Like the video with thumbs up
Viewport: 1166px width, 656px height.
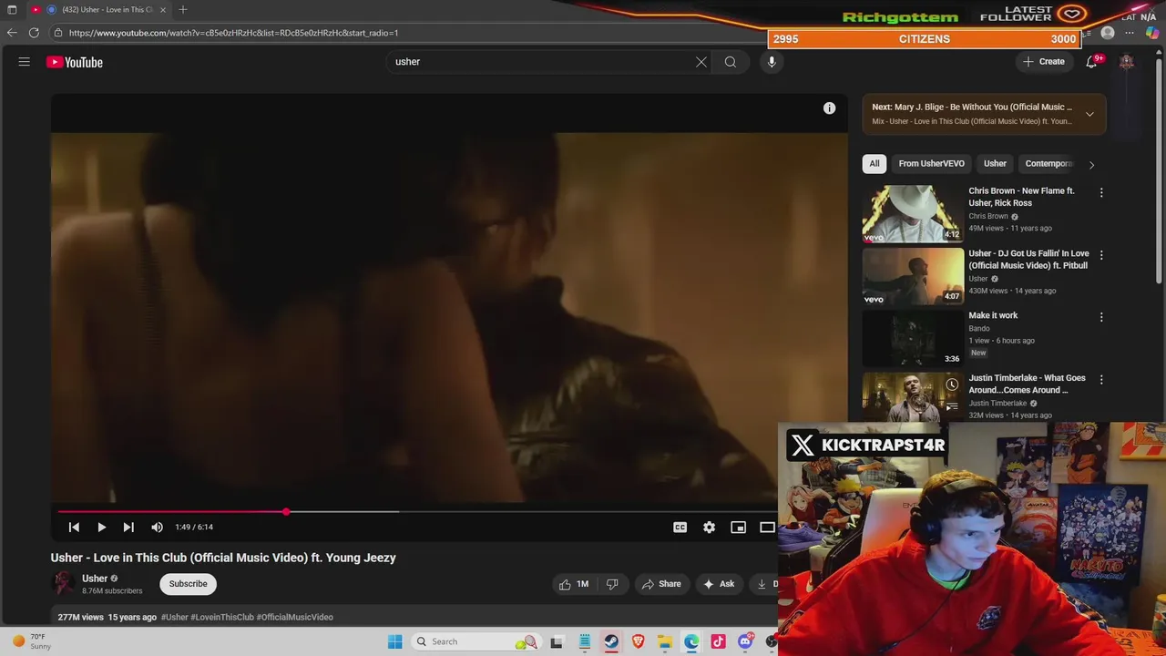(574, 584)
